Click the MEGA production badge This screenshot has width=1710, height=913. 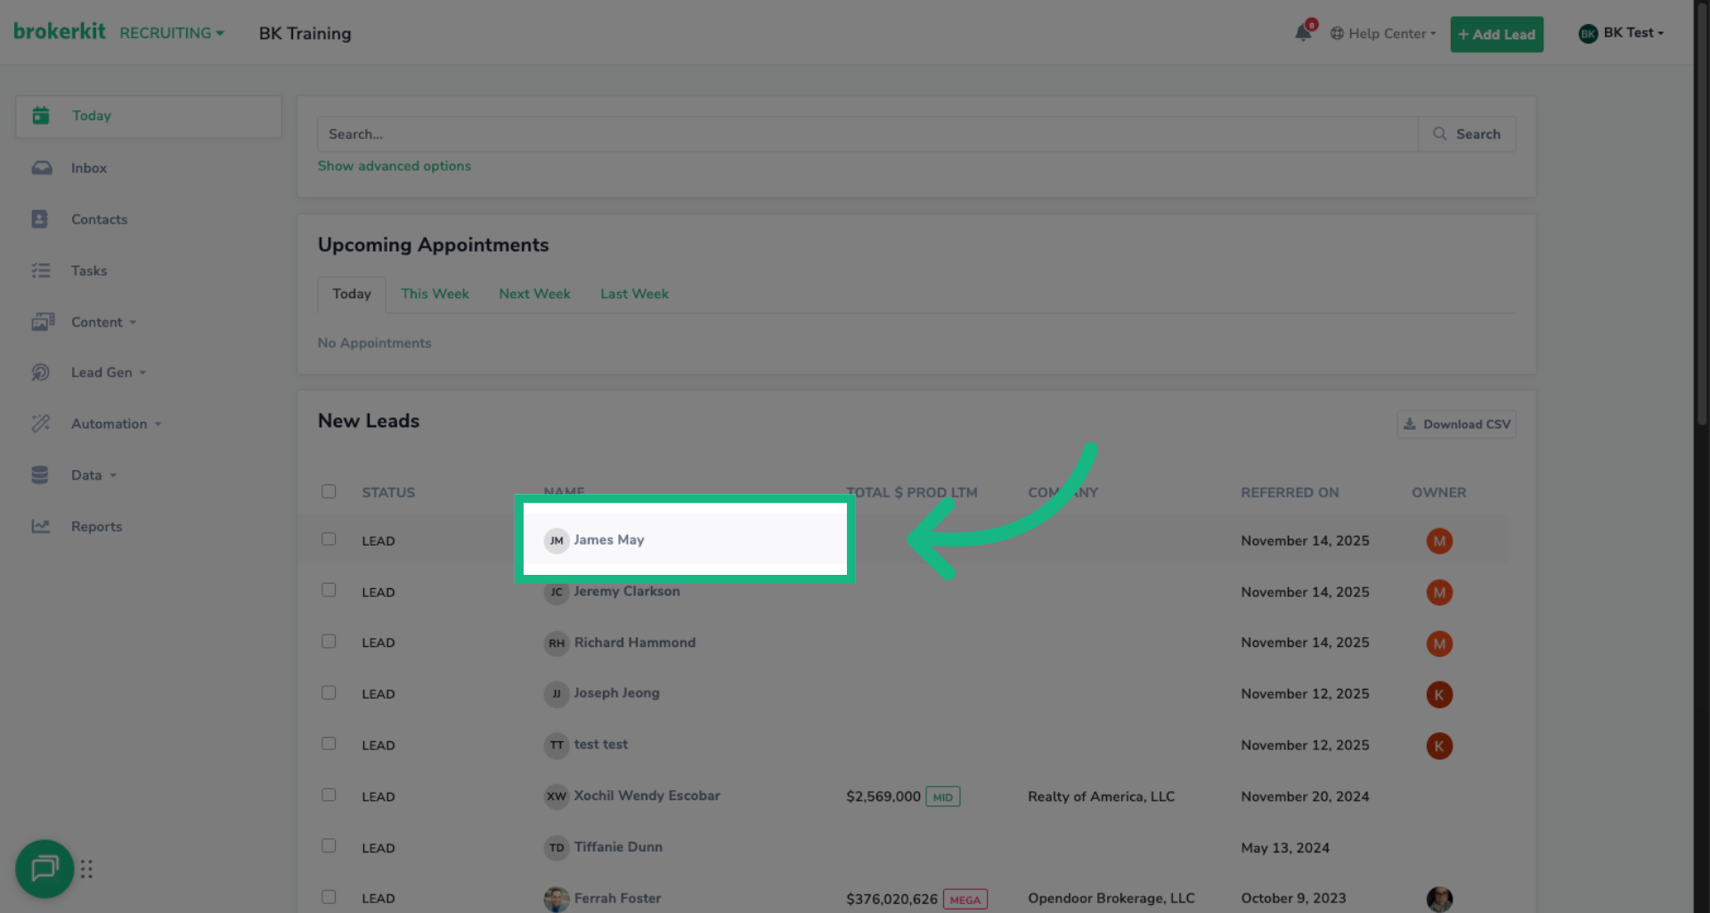tap(965, 900)
